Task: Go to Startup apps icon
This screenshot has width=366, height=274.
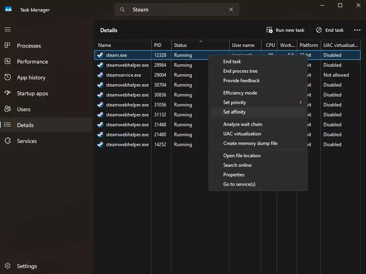Action: (x=8, y=93)
